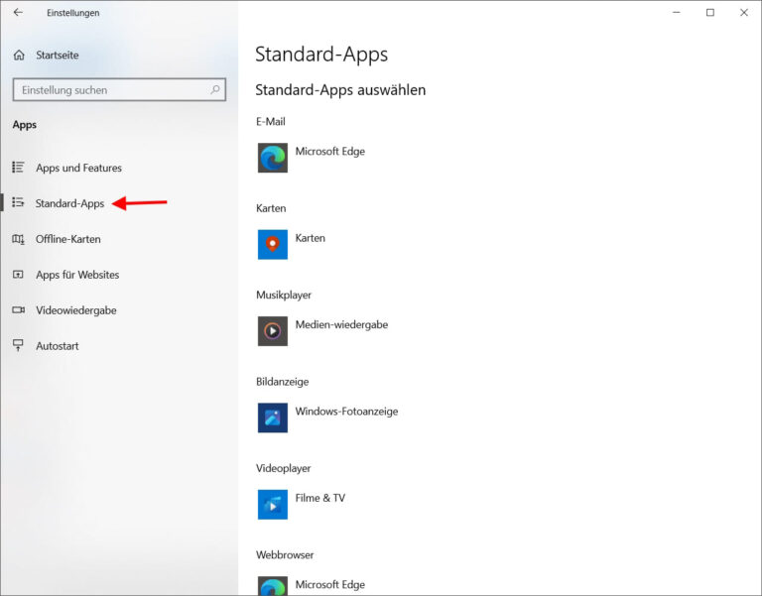Screen dimensions: 762x596
Task: Click the back arrow in Einstellungen
Action: tap(18, 12)
